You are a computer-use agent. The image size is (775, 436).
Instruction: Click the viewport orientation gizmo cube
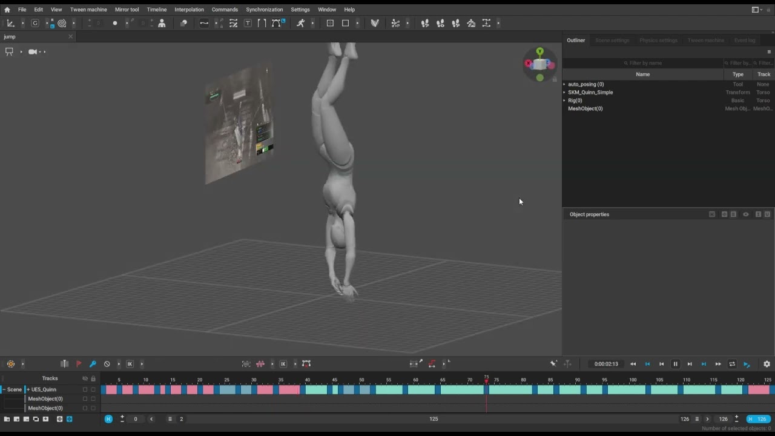point(539,64)
